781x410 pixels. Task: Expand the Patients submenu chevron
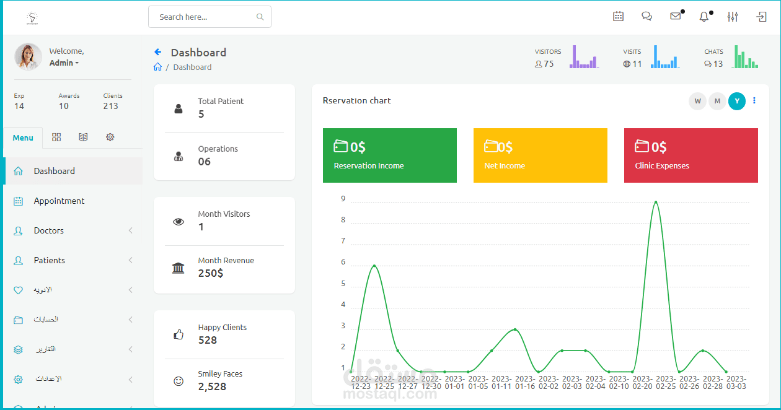131,260
